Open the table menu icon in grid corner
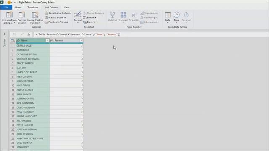Image resolution: width=269 pixels, height=151 pixels. [x=13, y=40]
